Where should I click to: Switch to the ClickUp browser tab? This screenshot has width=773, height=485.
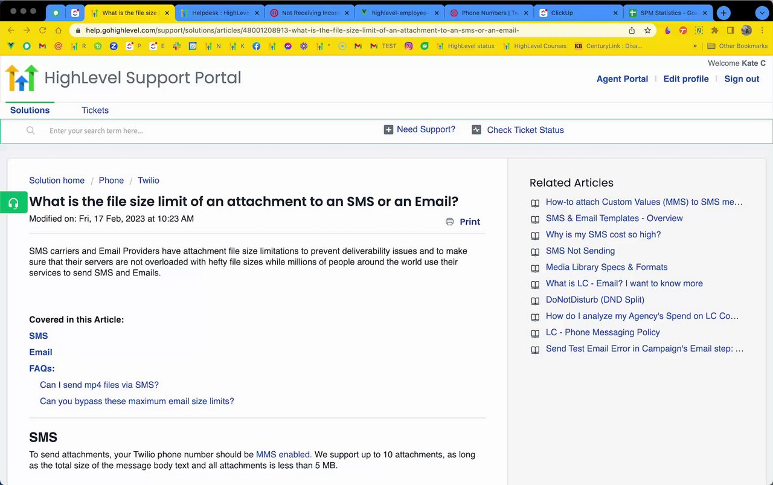(579, 13)
